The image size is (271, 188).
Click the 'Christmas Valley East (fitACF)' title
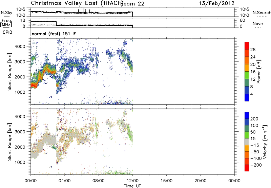click(77, 3)
